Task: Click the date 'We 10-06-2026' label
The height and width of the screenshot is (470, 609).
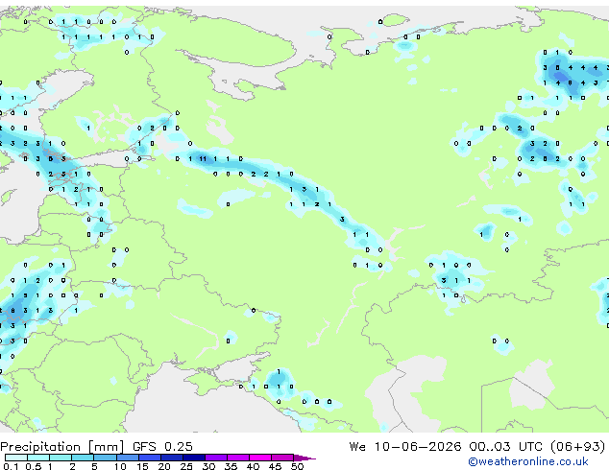Action: (x=405, y=447)
